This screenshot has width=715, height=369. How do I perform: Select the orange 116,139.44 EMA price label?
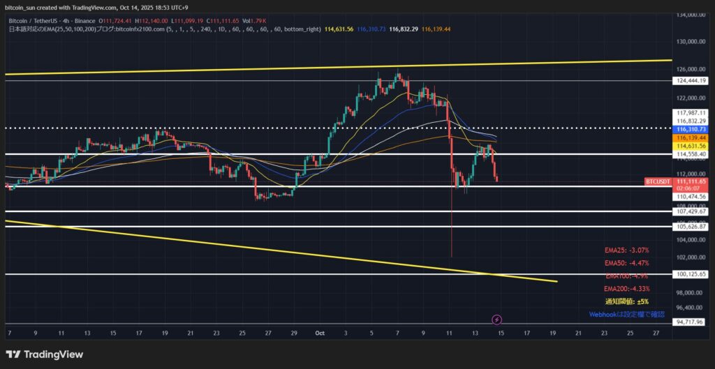[x=692, y=138]
